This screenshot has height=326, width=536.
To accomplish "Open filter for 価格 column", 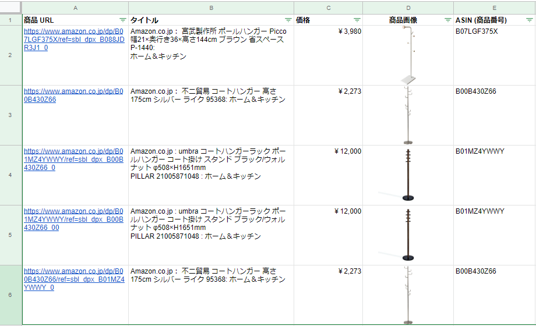I will [x=357, y=20].
